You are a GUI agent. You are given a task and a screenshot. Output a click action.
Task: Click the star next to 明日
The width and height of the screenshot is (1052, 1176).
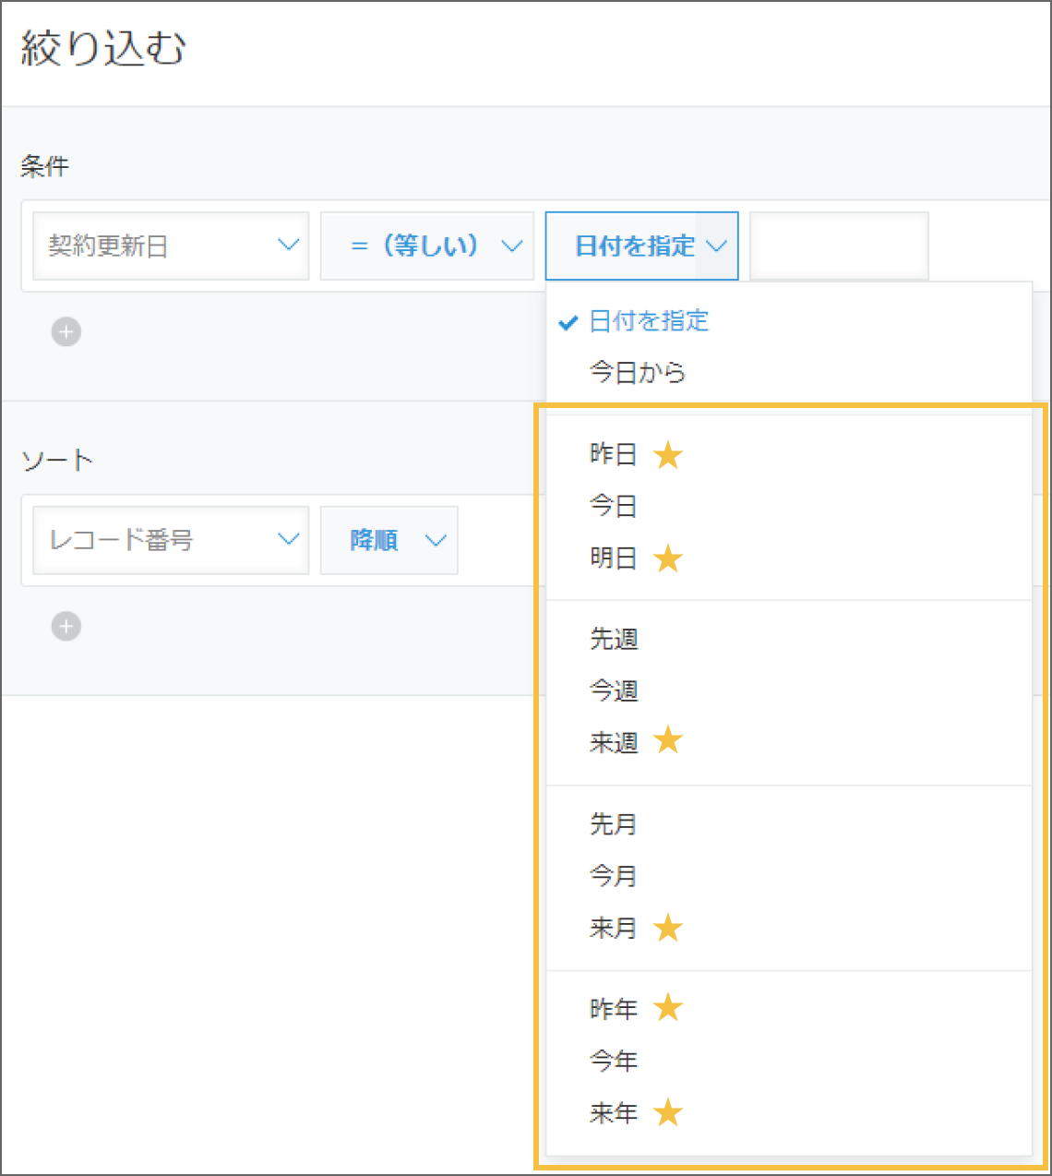point(668,558)
